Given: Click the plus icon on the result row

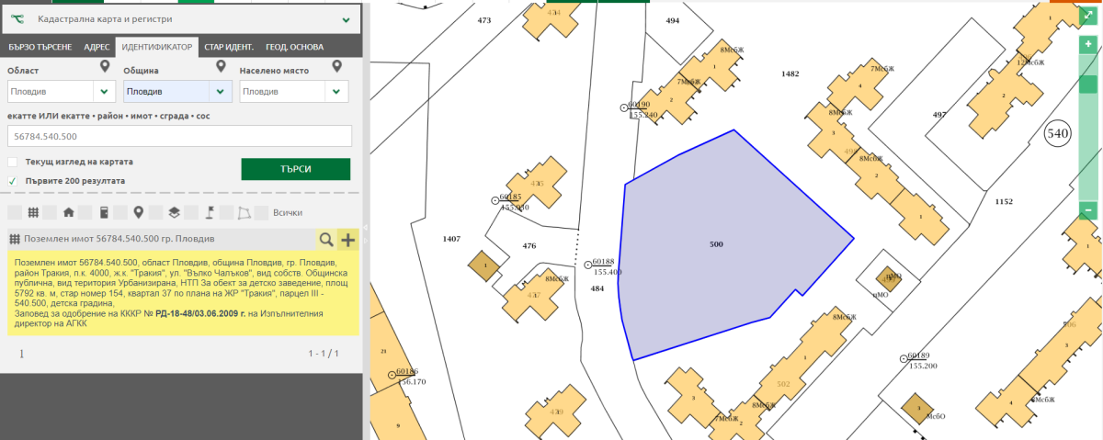Looking at the screenshot, I should pyautogui.click(x=348, y=240).
